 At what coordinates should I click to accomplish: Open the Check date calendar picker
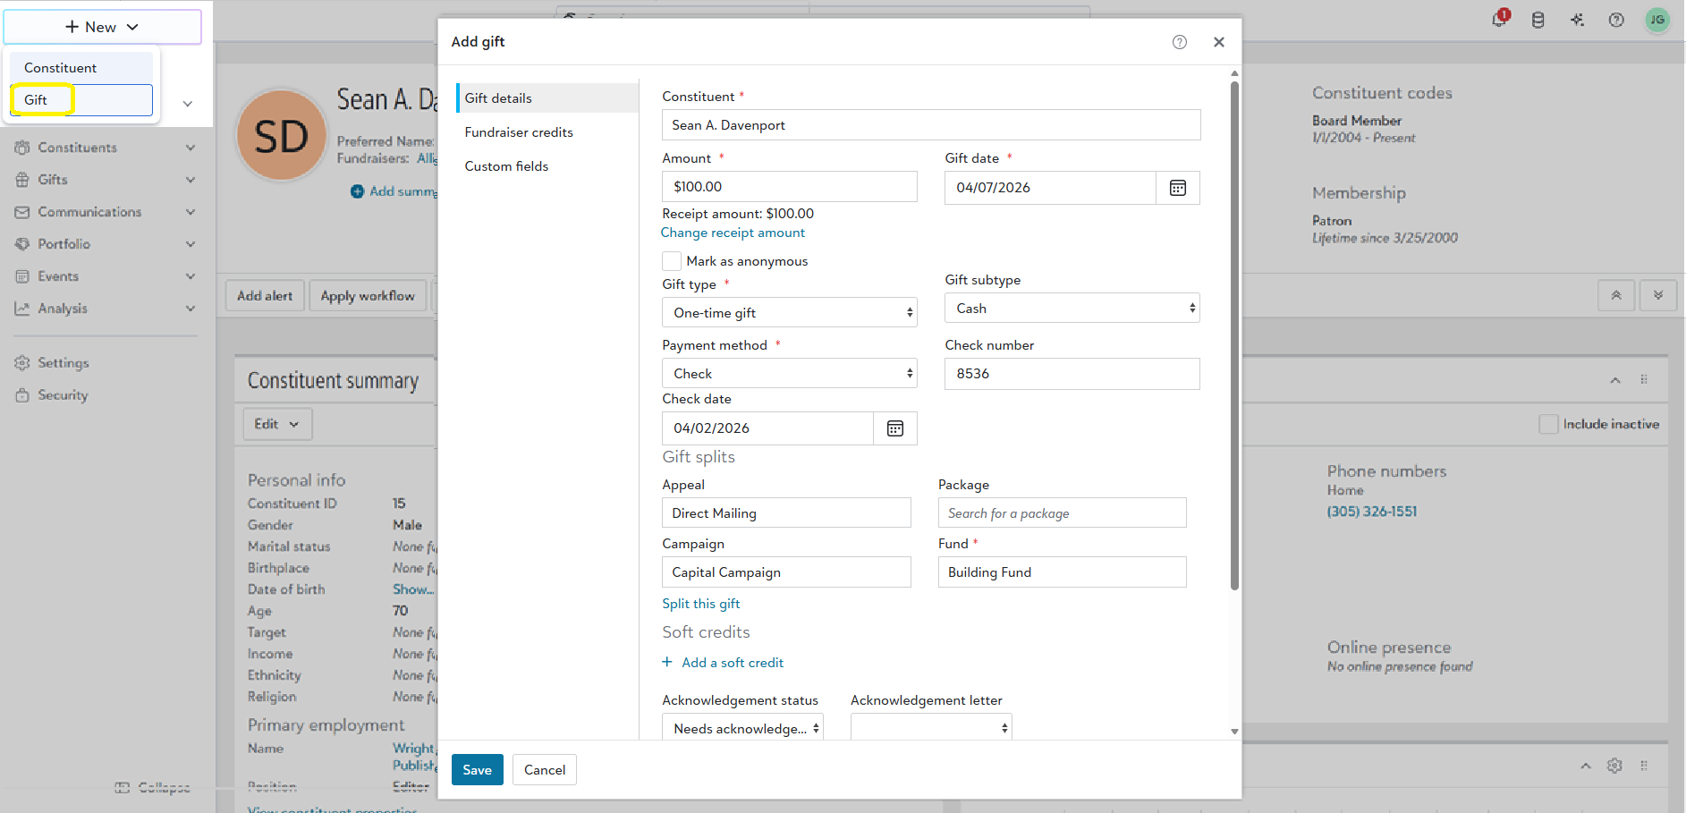click(895, 428)
